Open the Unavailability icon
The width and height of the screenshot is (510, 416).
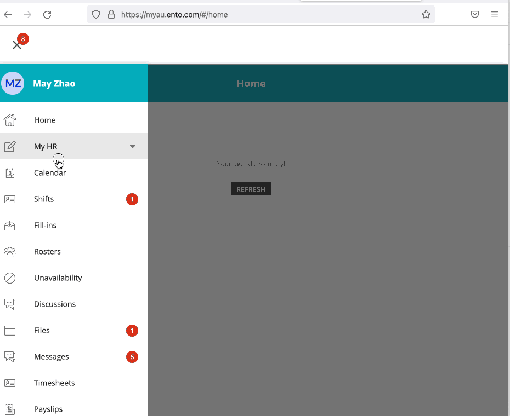tap(10, 278)
